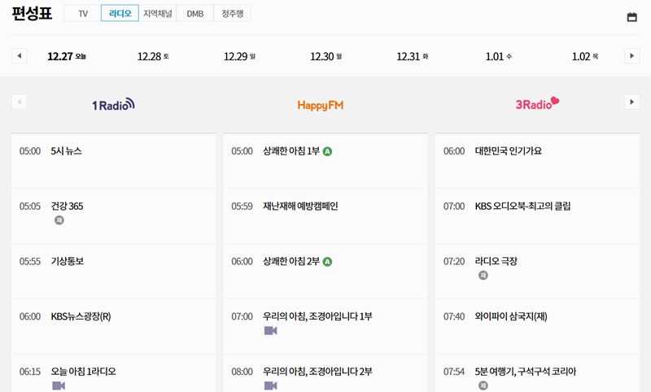Open 우리의 아침, 조경아입니다 1부
The image size is (651, 392).
coord(317,316)
